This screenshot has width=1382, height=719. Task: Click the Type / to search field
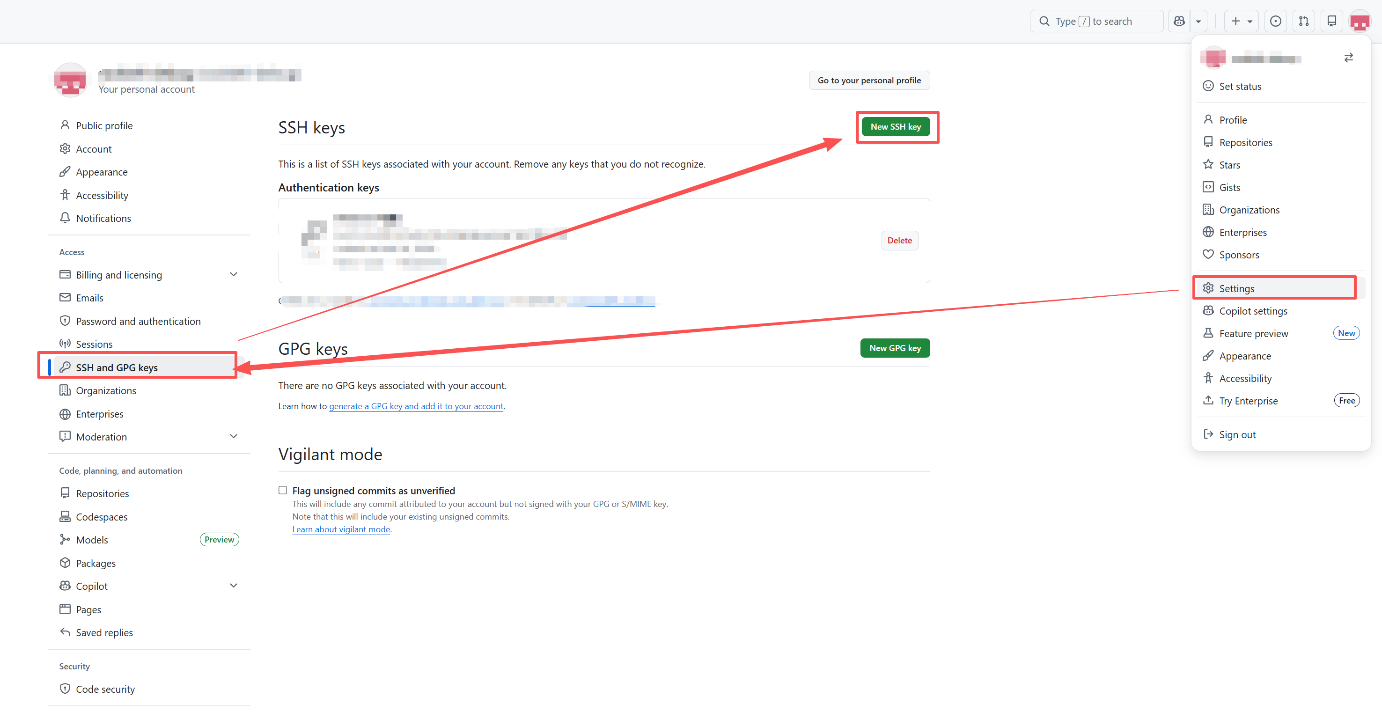coord(1095,22)
